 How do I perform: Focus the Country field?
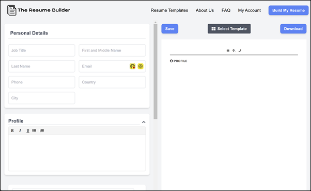point(112,82)
